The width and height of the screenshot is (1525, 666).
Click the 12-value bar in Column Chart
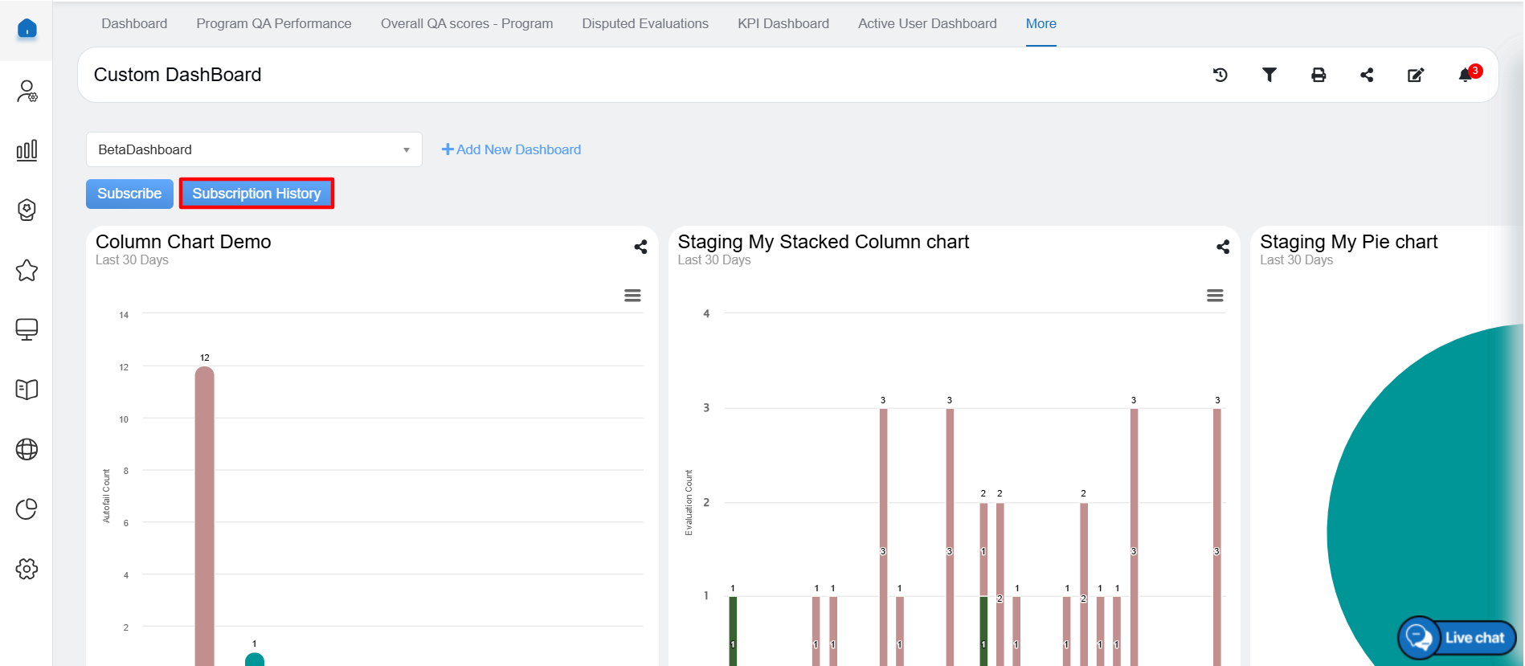click(205, 514)
